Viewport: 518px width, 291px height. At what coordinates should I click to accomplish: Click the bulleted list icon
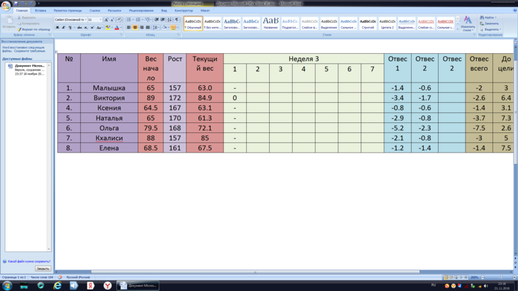click(129, 20)
